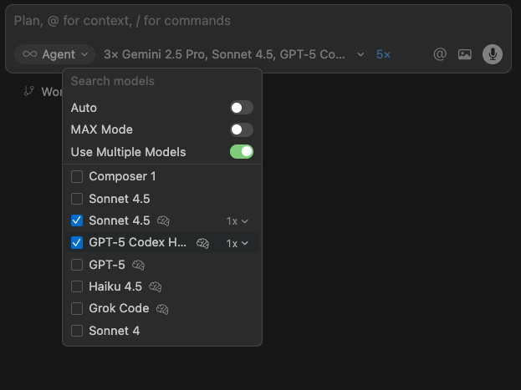
Task: Click the 5x multiplier link
Action: click(383, 54)
